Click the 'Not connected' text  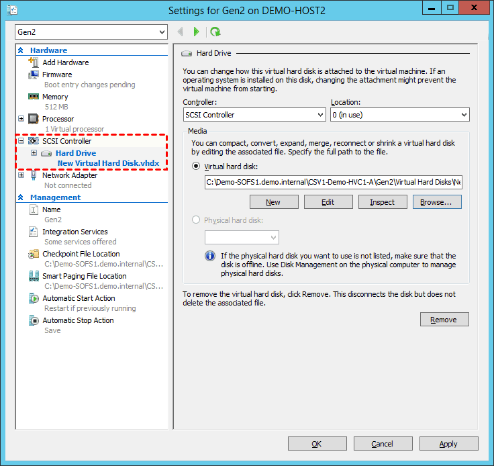click(68, 185)
